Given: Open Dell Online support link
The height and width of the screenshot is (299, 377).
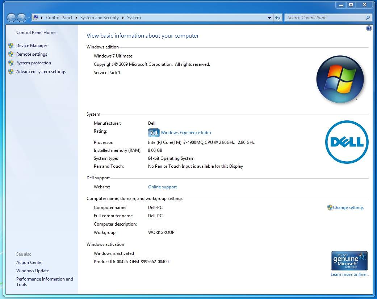Looking at the screenshot, I should 162,187.
